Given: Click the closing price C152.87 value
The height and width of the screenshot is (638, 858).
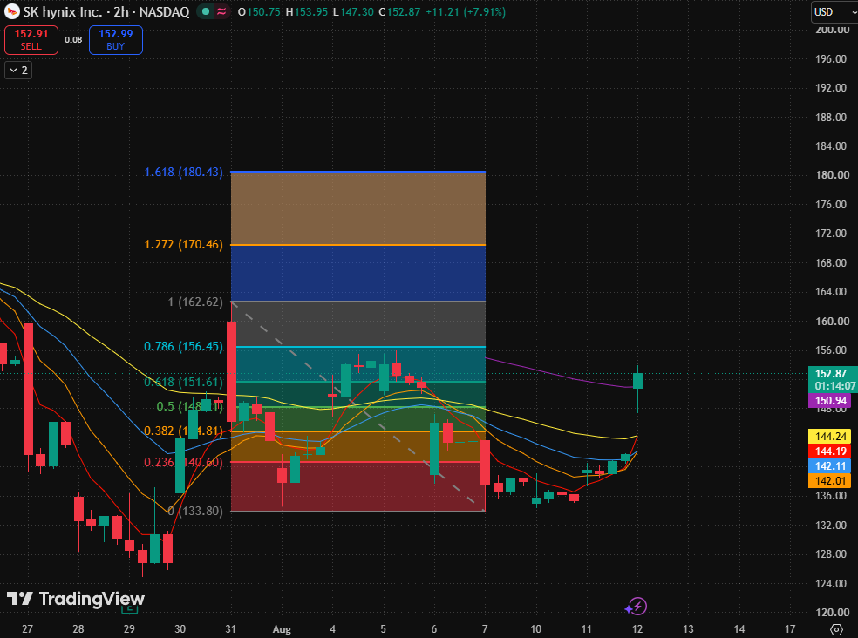Looking at the screenshot, I should point(398,11).
